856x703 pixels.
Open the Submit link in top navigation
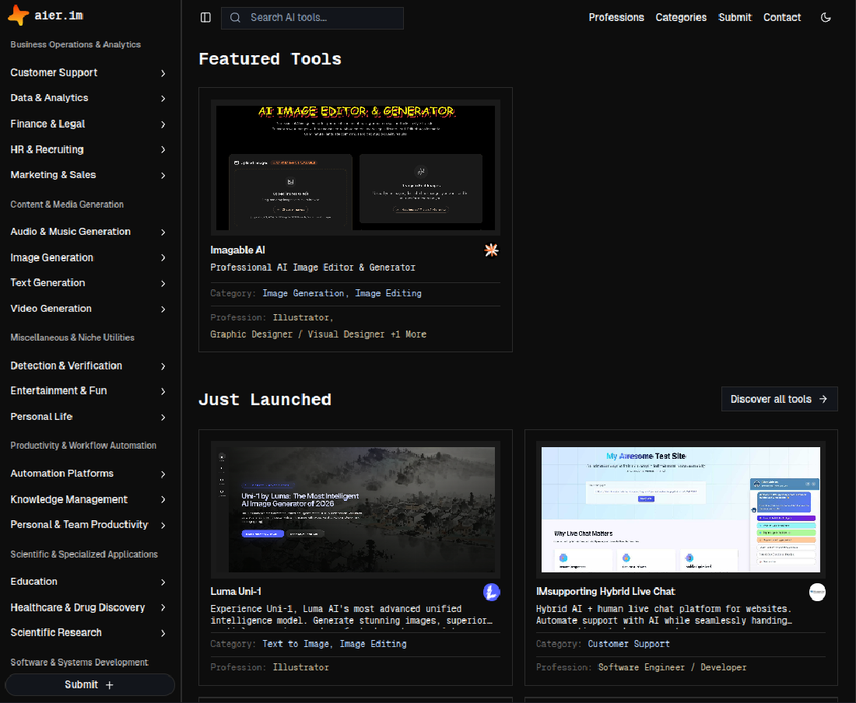tap(735, 17)
